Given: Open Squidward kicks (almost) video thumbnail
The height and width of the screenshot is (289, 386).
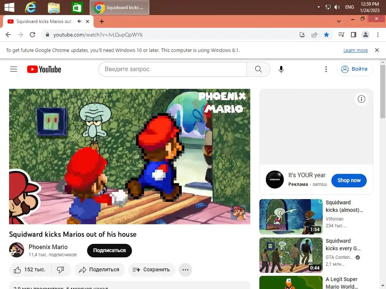Looking at the screenshot, I should pyautogui.click(x=291, y=216).
